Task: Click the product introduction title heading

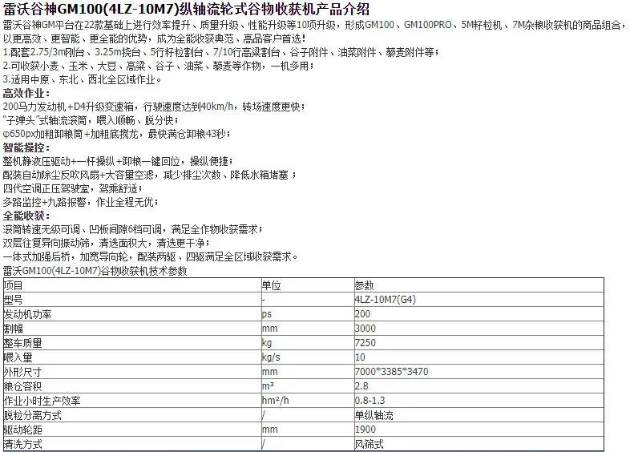Action: coord(186,9)
